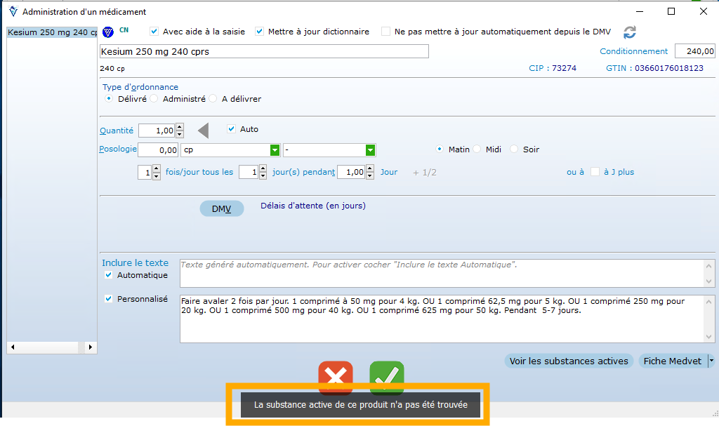
Task: Decrease fois/jour count spinner
Action: pos(157,176)
